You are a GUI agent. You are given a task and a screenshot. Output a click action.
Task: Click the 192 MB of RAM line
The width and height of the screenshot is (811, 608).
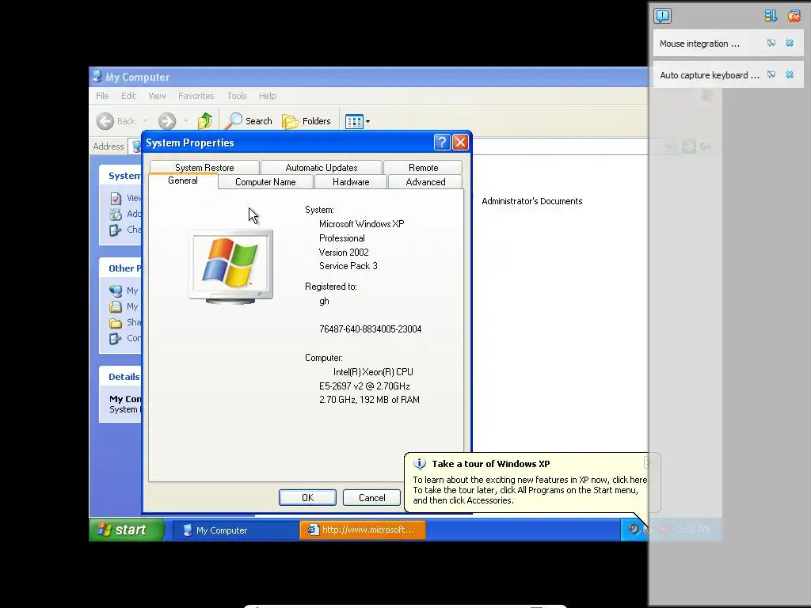[369, 400]
